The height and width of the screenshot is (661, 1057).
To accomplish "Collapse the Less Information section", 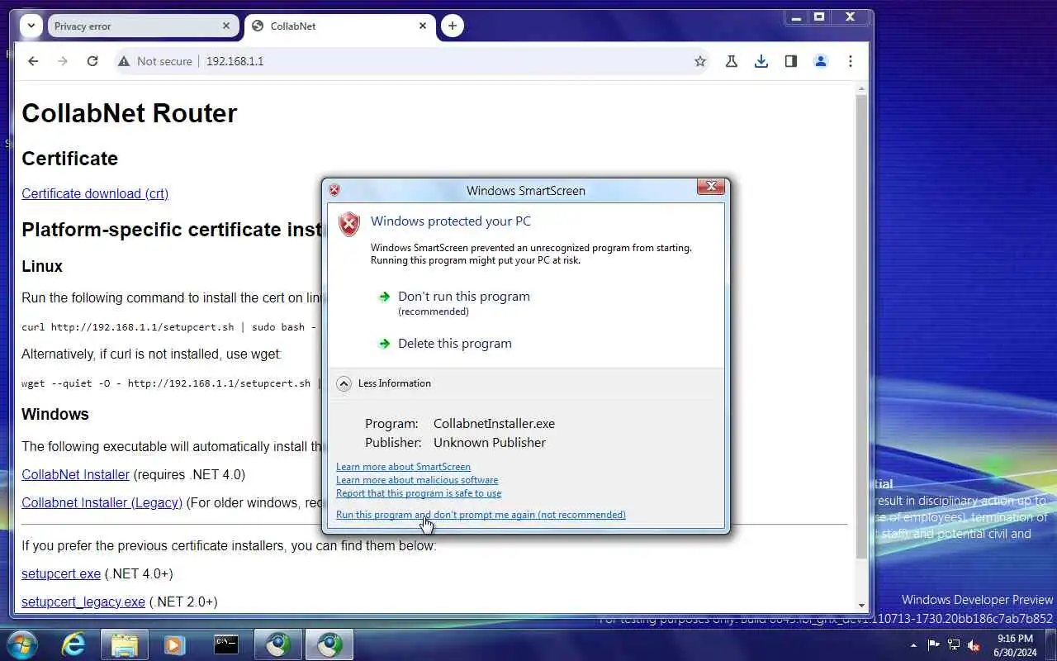I will click(x=384, y=383).
